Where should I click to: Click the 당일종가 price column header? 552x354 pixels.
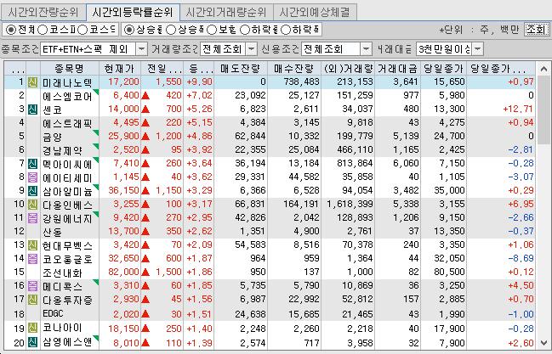444,68
